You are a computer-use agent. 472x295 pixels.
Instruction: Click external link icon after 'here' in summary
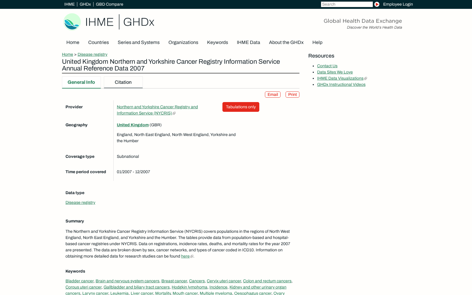point(192,256)
